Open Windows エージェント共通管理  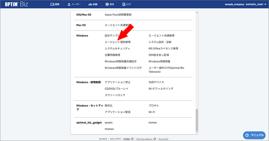162,36
